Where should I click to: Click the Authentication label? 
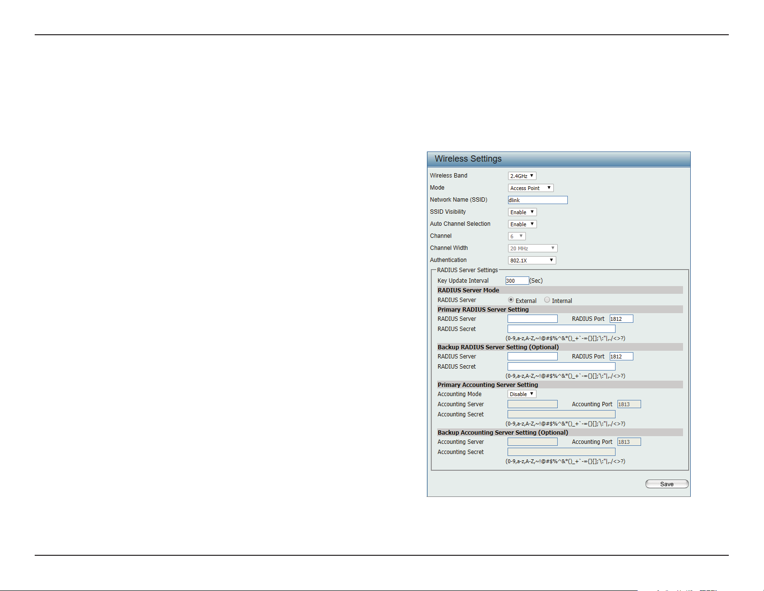click(448, 260)
